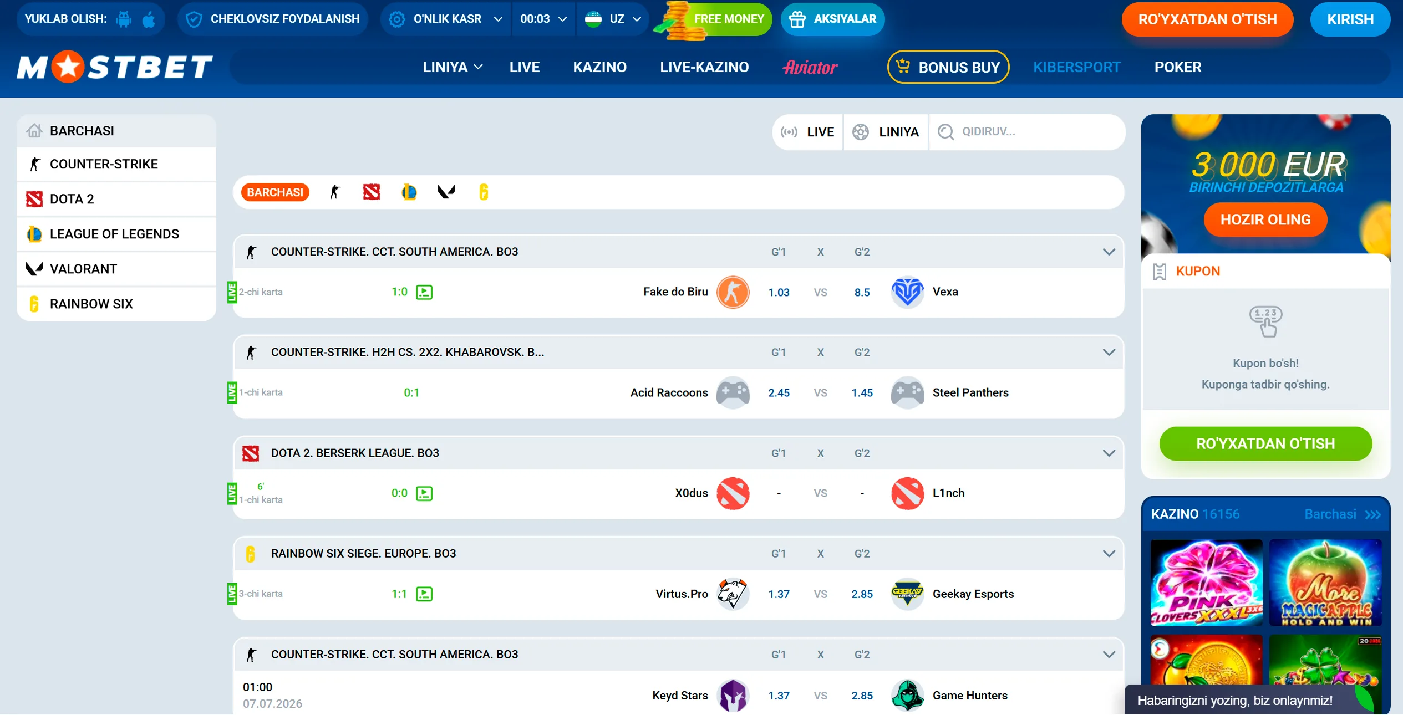This screenshot has height=715, width=1403.
Task: Click the Game Hunters team logo
Action: pos(907,696)
